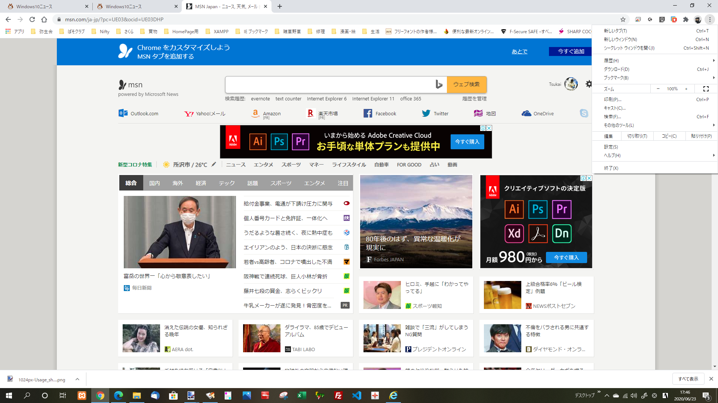
Task: Open download item options chevron
Action: pyautogui.click(x=77, y=379)
